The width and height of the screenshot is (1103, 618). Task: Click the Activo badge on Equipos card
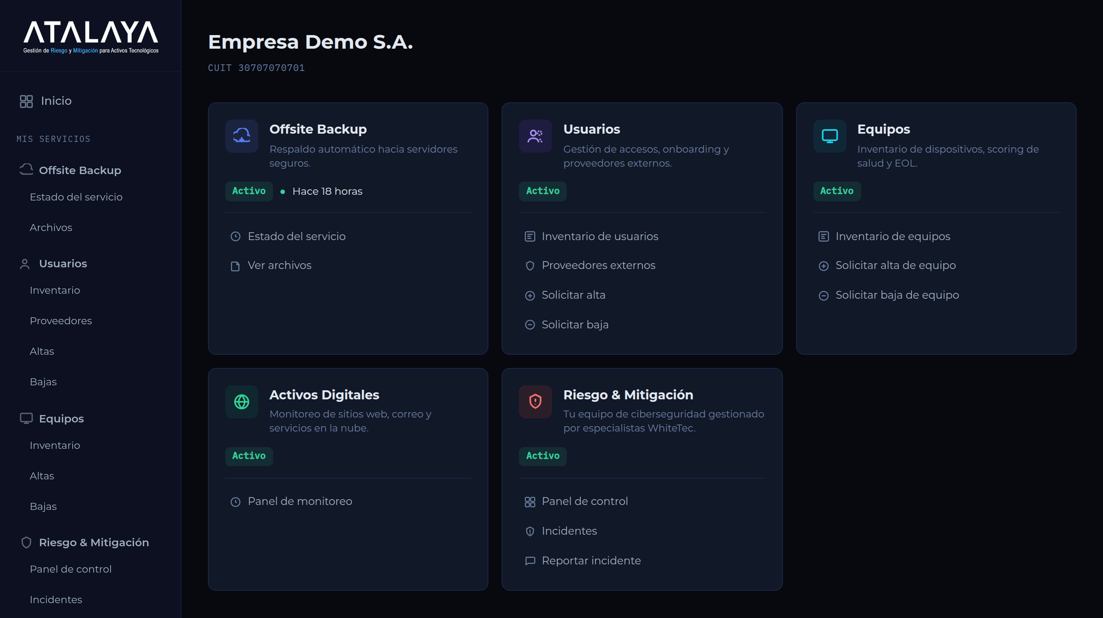pyautogui.click(x=837, y=191)
